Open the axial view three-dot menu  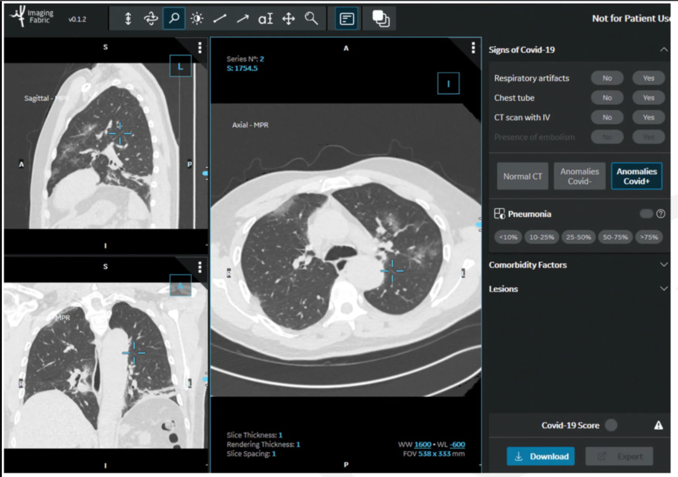[473, 48]
